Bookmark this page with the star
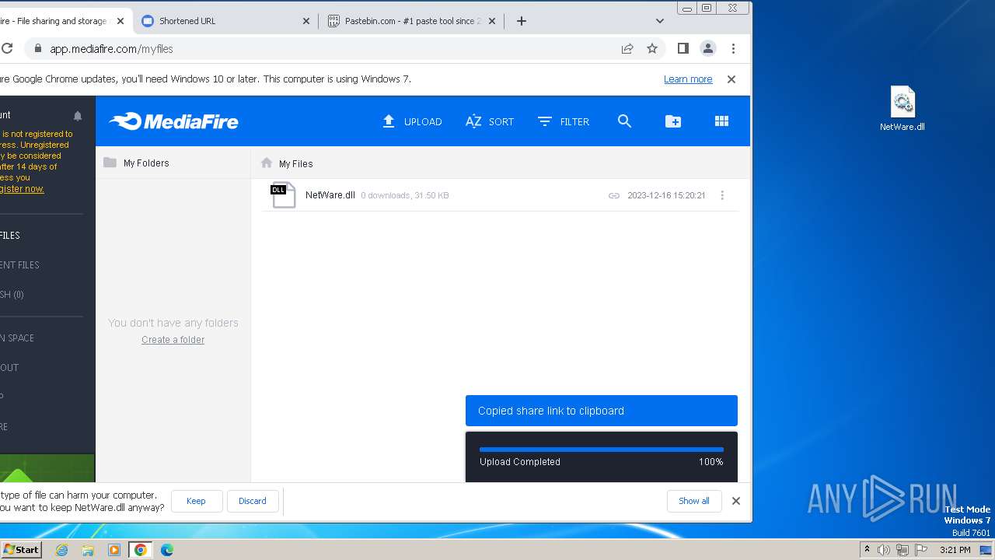The height and width of the screenshot is (560, 995). coord(652,48)
